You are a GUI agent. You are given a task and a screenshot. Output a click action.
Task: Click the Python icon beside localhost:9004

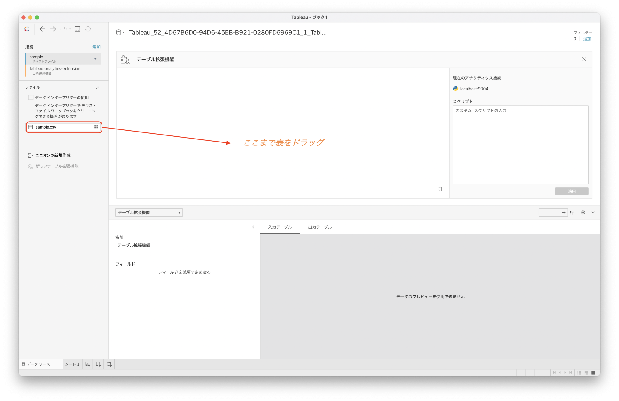pos(455,89)
